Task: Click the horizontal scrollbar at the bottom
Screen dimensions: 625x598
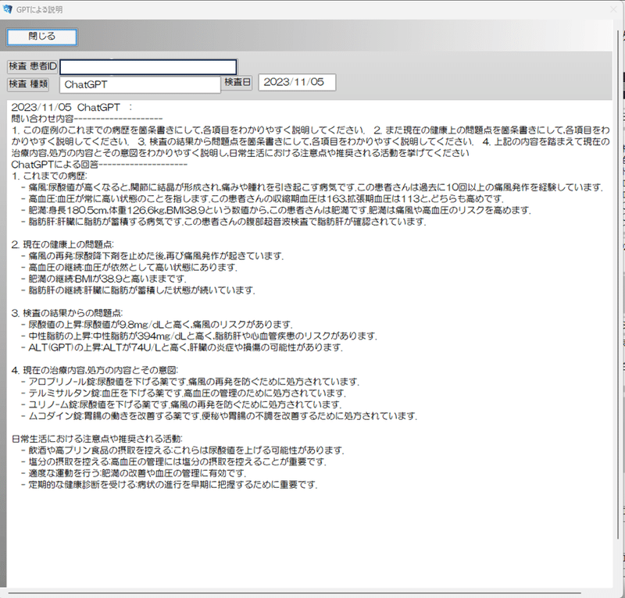Action: (x=295, y=593)
